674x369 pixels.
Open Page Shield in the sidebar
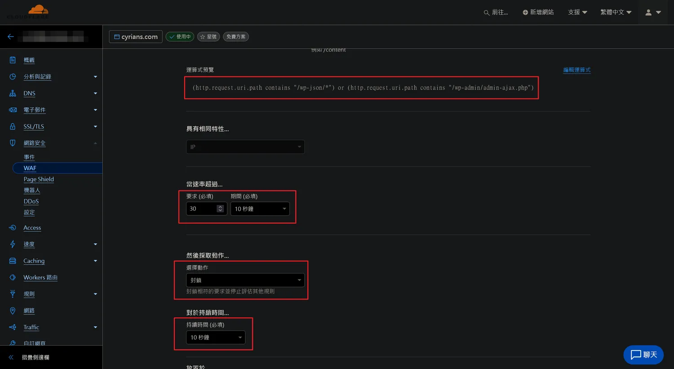(x=39, y=179)
